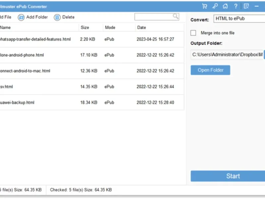Select the huawei-backup.html file
This screenshot has height=199, width=265.
click(17, 102)
